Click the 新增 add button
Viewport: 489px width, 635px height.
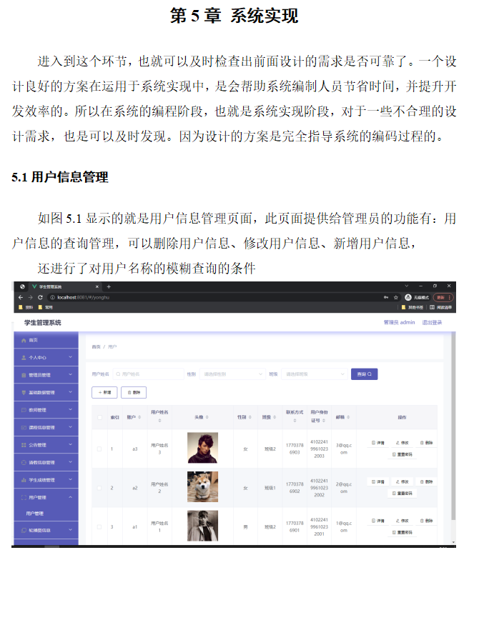coord(104,392)
